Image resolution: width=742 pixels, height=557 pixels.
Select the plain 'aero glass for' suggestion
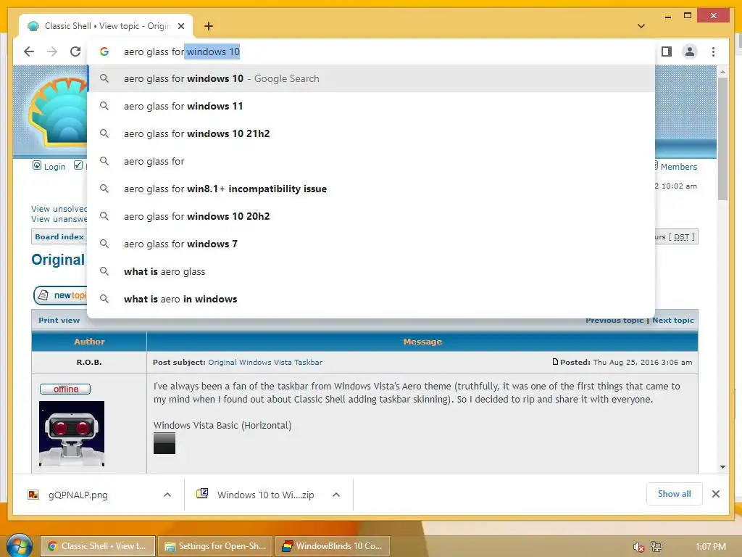[371, 161]
